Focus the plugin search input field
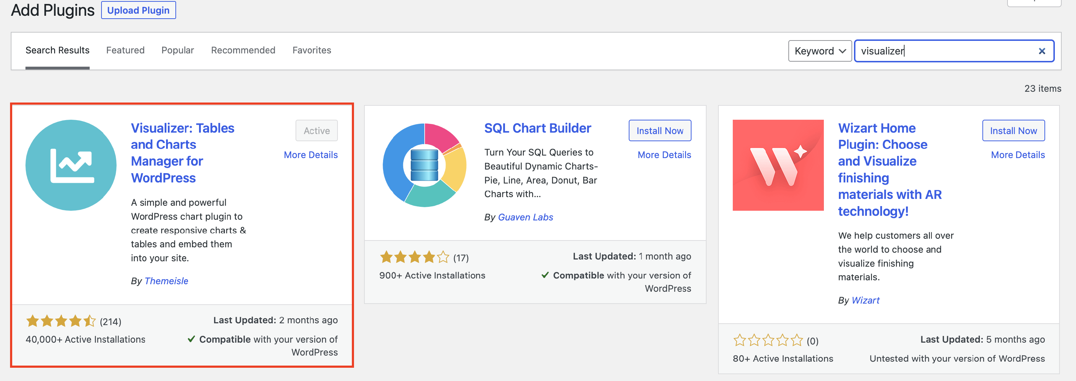 (x=944, y=51)
